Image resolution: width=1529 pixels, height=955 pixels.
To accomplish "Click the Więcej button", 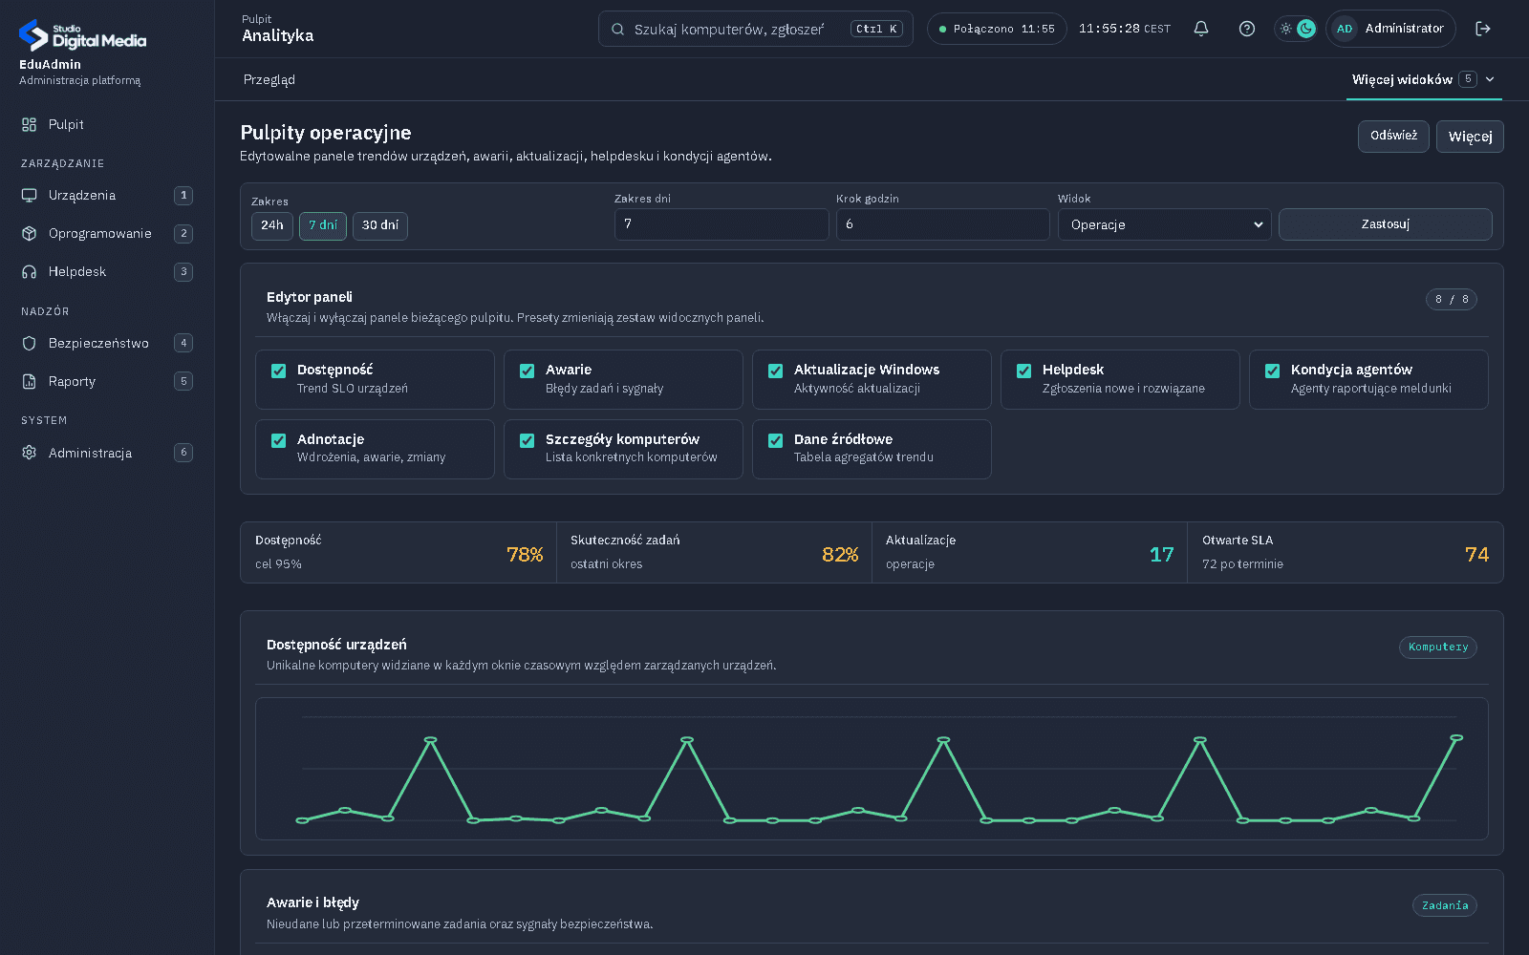I will point(1470,136).
